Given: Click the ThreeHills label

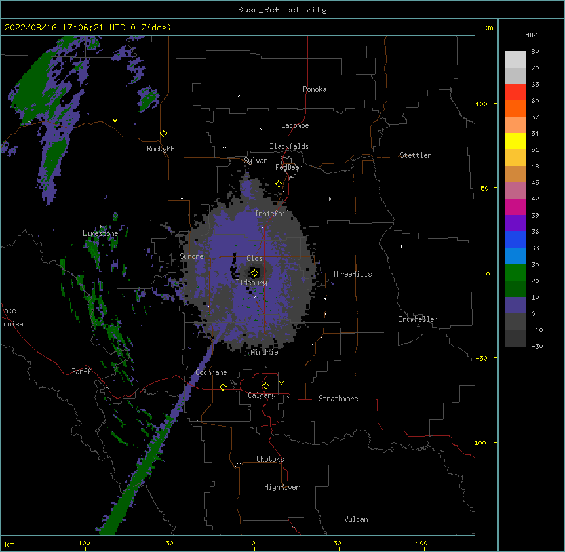Looking at the screenshot, I should 352,274.
